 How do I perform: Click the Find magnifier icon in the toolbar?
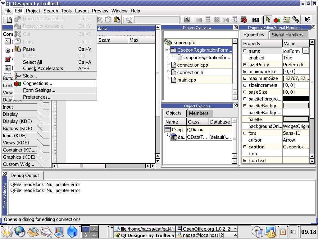(x=129, y=20)
